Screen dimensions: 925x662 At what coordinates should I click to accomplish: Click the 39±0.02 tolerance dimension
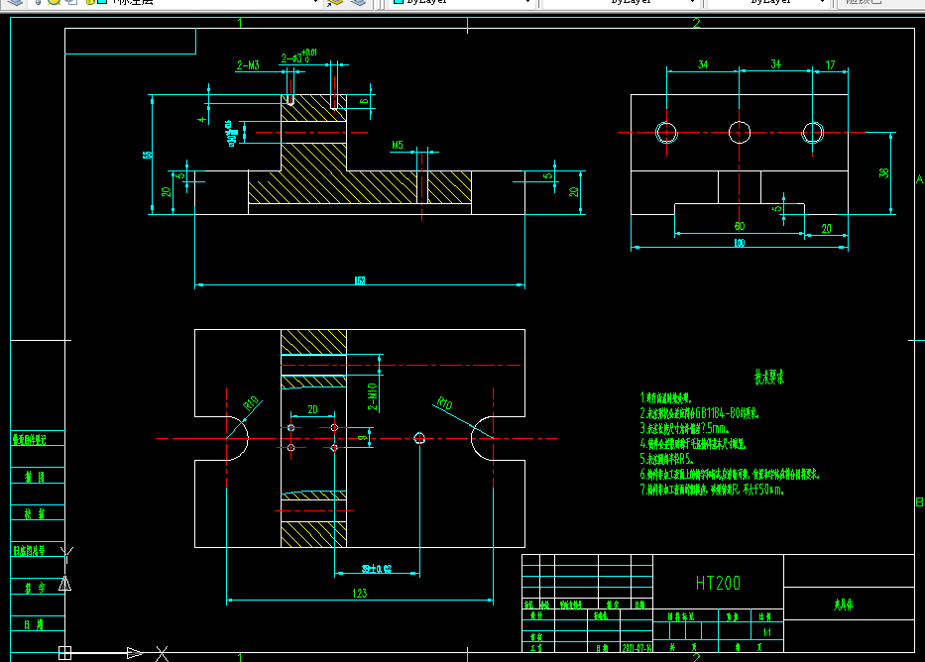(377, 569)
